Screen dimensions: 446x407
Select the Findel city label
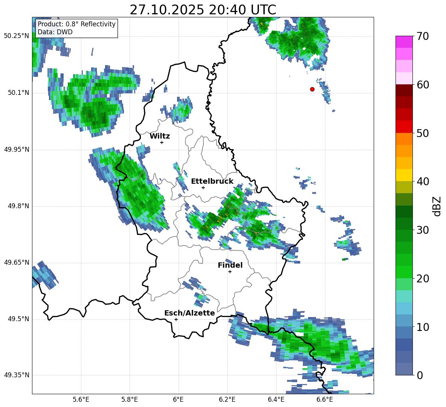coord(230,265)
